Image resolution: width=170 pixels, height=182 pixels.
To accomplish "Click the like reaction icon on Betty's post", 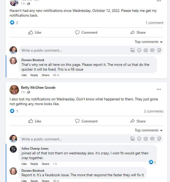I will (x=12, y=111).
